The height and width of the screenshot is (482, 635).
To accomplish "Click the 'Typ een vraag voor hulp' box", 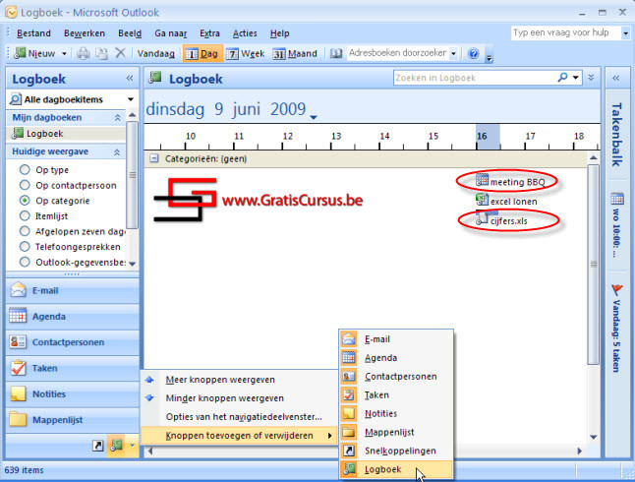I will click(566, 32).
